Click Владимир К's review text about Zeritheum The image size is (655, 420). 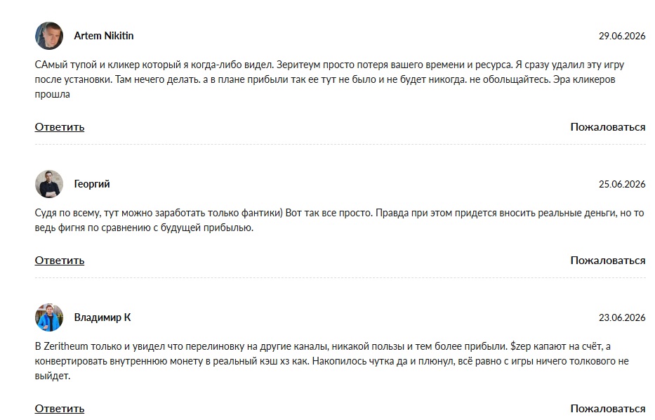pos(331,361)
